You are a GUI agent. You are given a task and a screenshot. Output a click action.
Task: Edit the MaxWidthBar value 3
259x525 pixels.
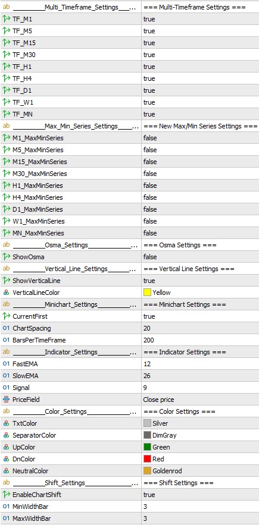pyautogui.click(x=200, y=518)
